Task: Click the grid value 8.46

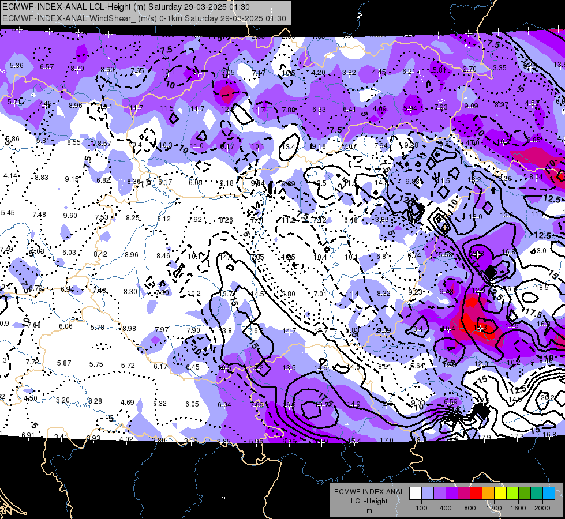Action: pyautogui.click(x=163, y=255)
